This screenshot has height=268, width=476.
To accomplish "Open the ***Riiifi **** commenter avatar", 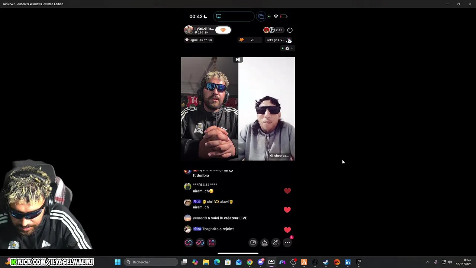I will 188,187.
